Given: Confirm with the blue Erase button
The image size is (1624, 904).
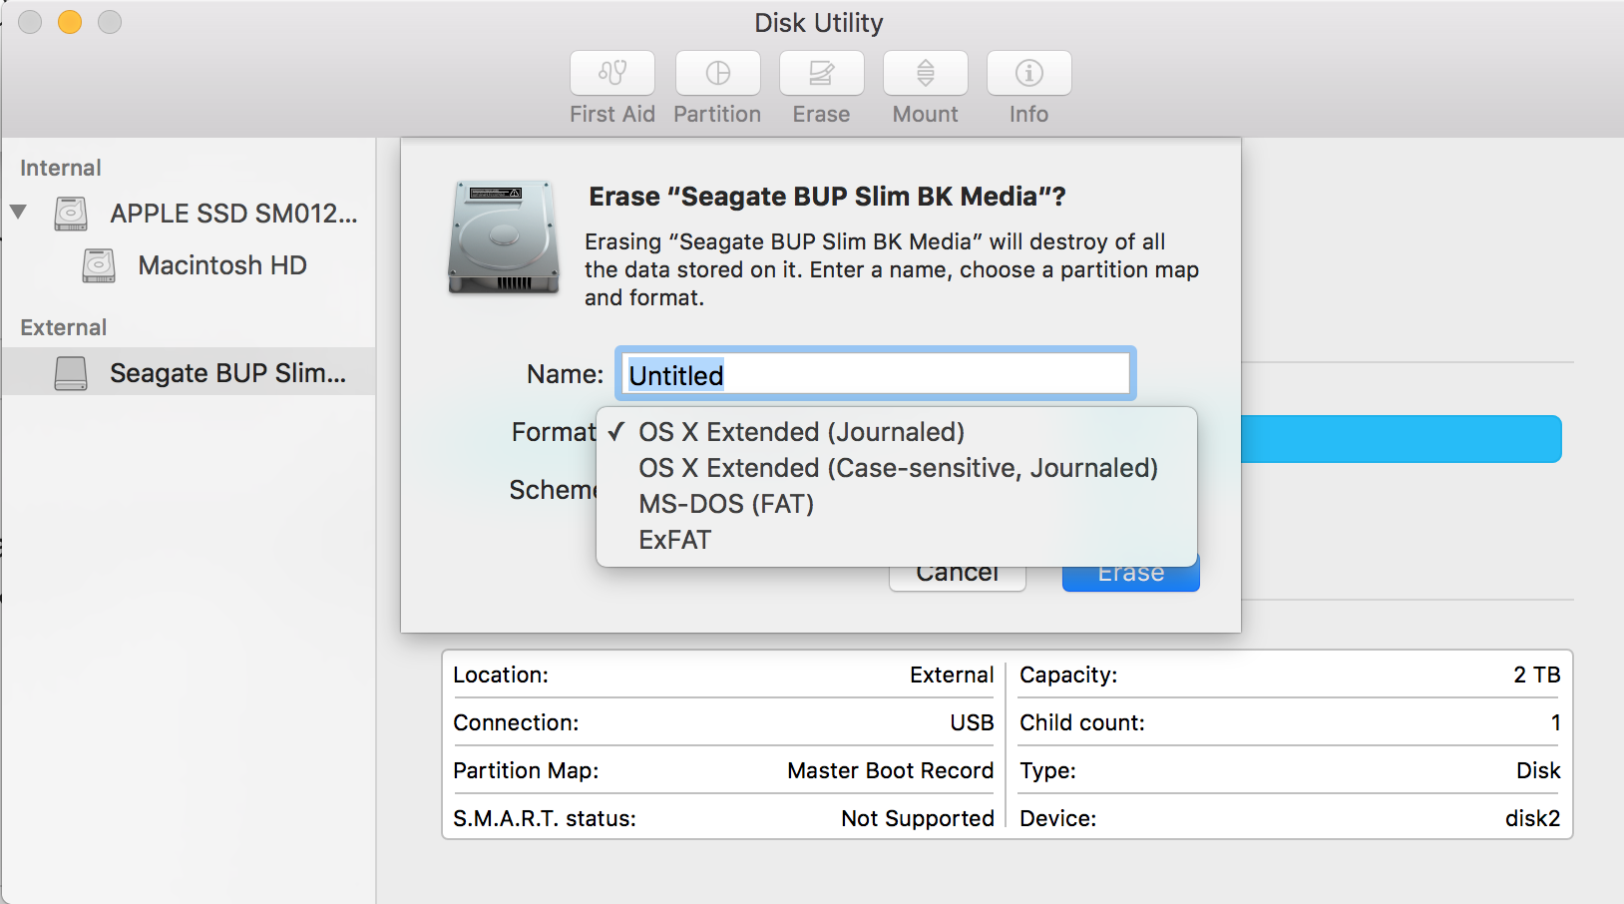Looking at the screenshot, I should coord(1131,579).
